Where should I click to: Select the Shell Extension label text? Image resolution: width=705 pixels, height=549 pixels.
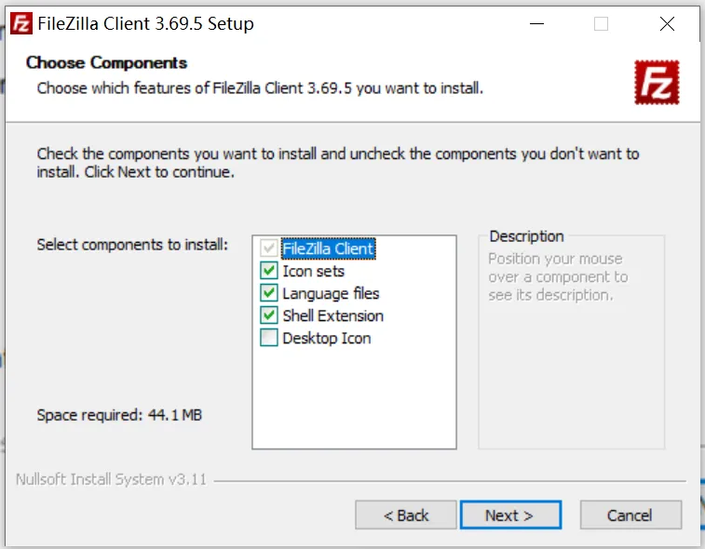coord(332,315)
